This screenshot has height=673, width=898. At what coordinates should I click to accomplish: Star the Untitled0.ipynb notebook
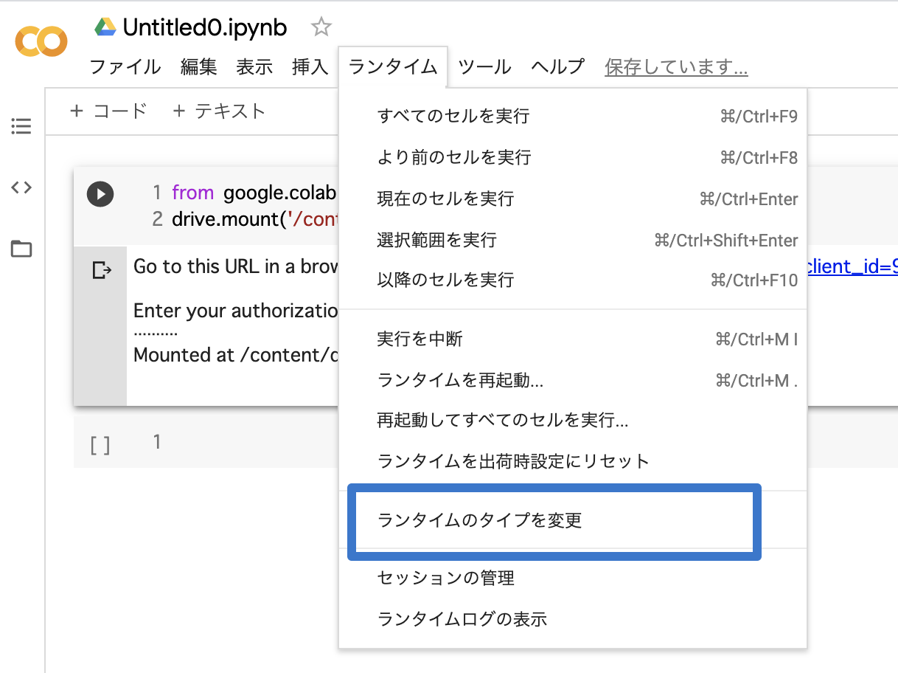321,28
